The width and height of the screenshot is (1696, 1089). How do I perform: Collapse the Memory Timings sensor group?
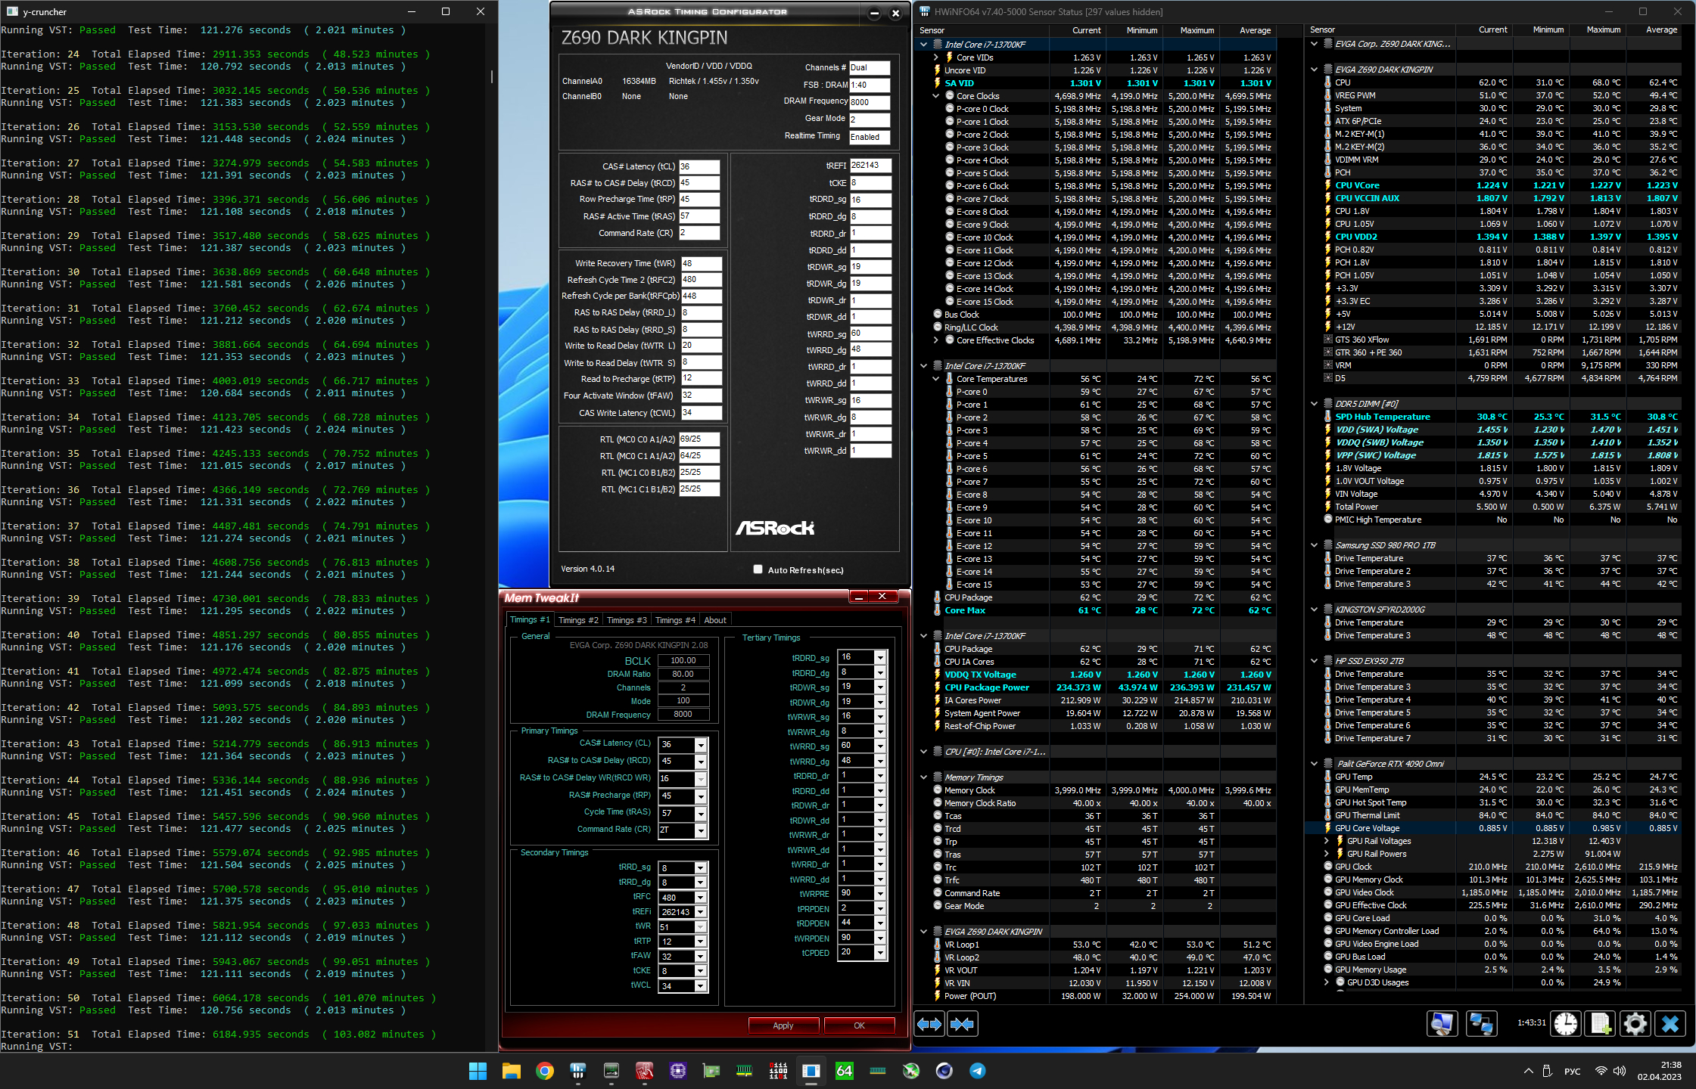[923, 777]
